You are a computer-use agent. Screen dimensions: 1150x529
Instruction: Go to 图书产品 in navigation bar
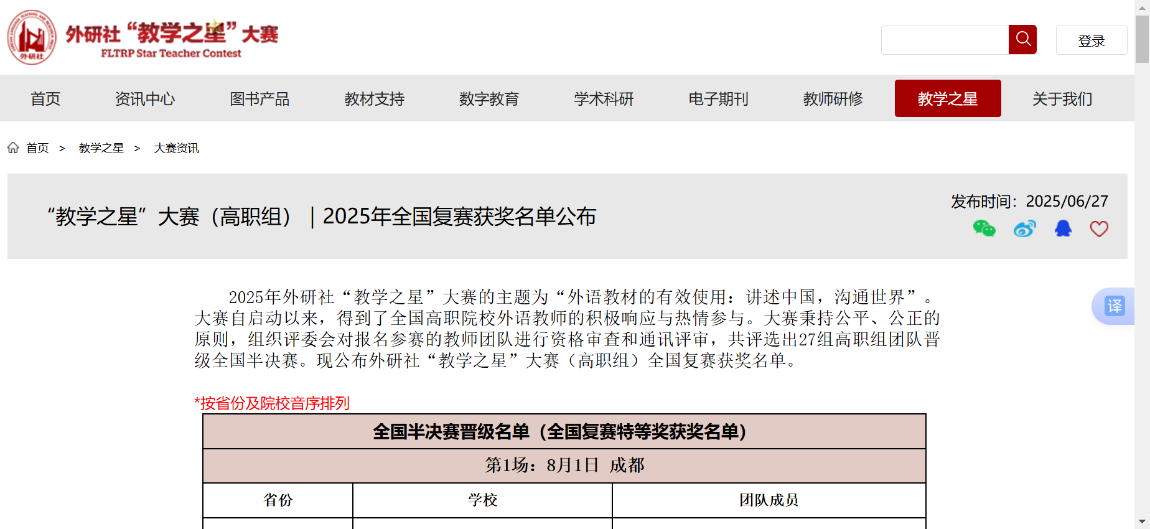click(x=259, y=99)
